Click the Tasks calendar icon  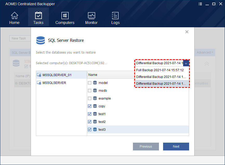click(x=38, y=15)
